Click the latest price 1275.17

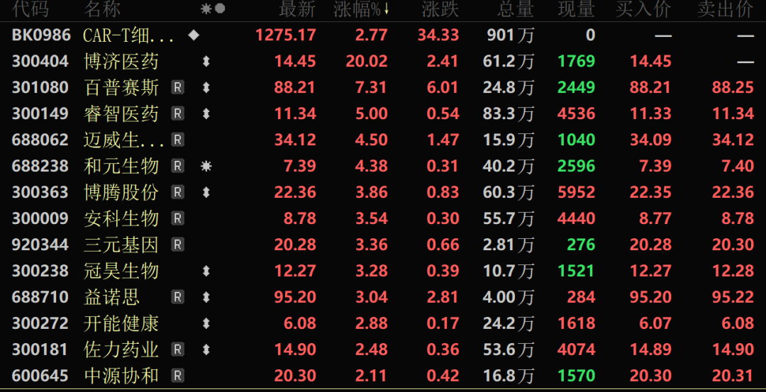(286, 35)
